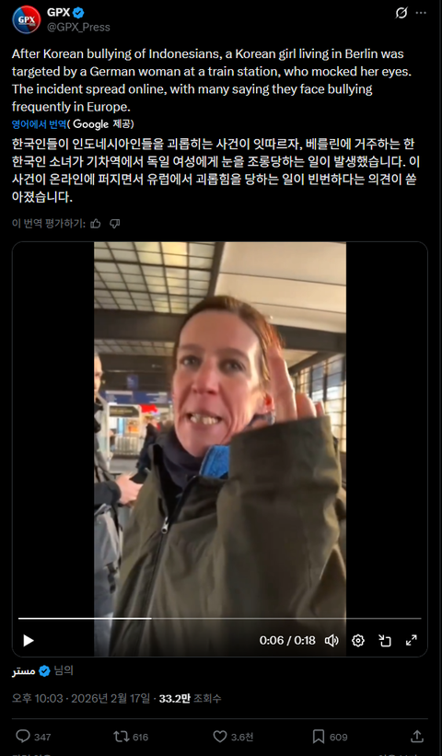The image size is (442, 756).
Task: Open the مستر video source profile
Action: tap(24, 670)
